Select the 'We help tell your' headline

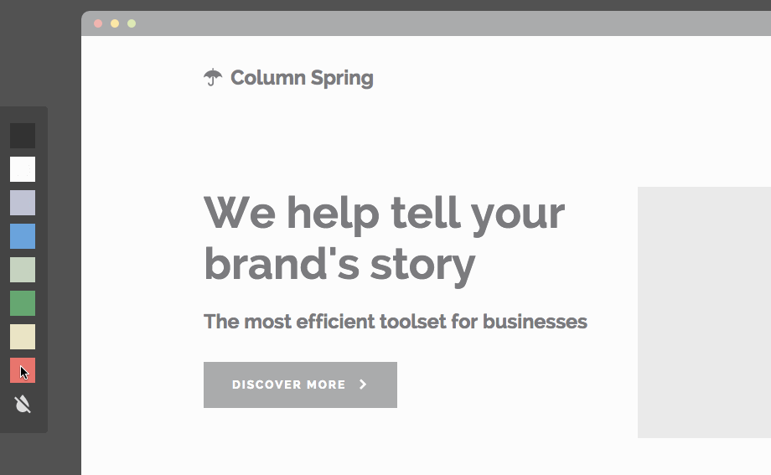click(384, 214)
